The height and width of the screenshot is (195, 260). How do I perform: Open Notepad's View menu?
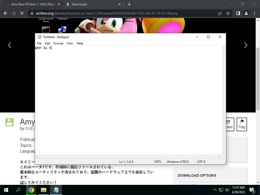pos(70,43)
